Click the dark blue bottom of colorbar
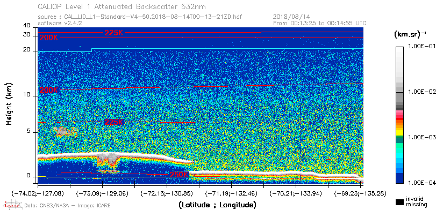Image resolution: width=436 pixels, height=210 pixels. point(399,178)
